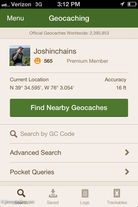
Task: Tap the Joshinchains profile photo
Action: pyautogui.click(x=20, y=56)
